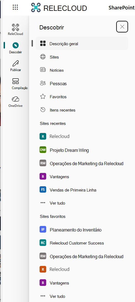Open Favoritos section
This screenshot has height=302, width=135.
[82, 97]
